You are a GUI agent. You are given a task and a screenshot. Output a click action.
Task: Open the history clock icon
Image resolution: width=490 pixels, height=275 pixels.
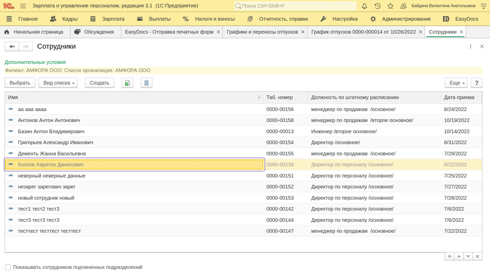pyautogui.click(x=377, y=6)
